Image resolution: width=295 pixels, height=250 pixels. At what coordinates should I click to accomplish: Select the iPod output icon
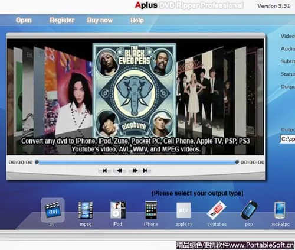point(118,210)
